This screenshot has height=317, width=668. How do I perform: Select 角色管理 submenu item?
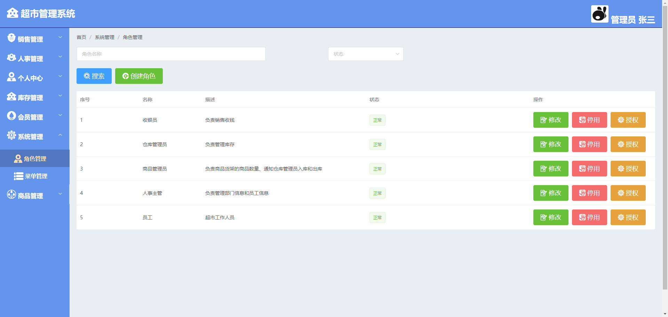(35, 159)
